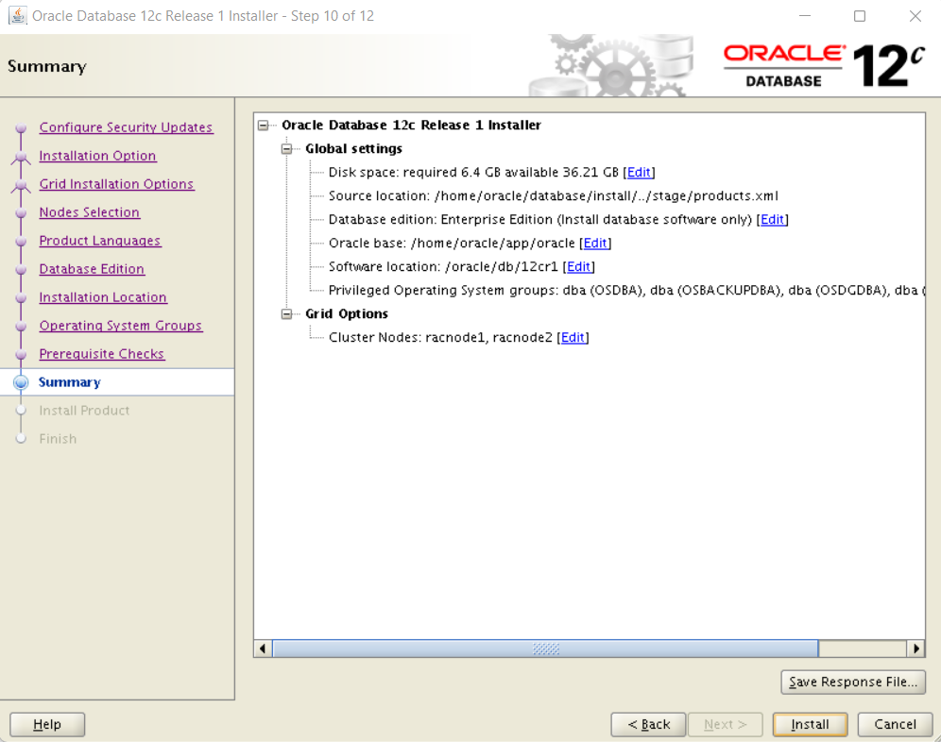Click the Operating System Groups step bullet
Viewport: 941px width, 742px height.
[x=21, y=326]
